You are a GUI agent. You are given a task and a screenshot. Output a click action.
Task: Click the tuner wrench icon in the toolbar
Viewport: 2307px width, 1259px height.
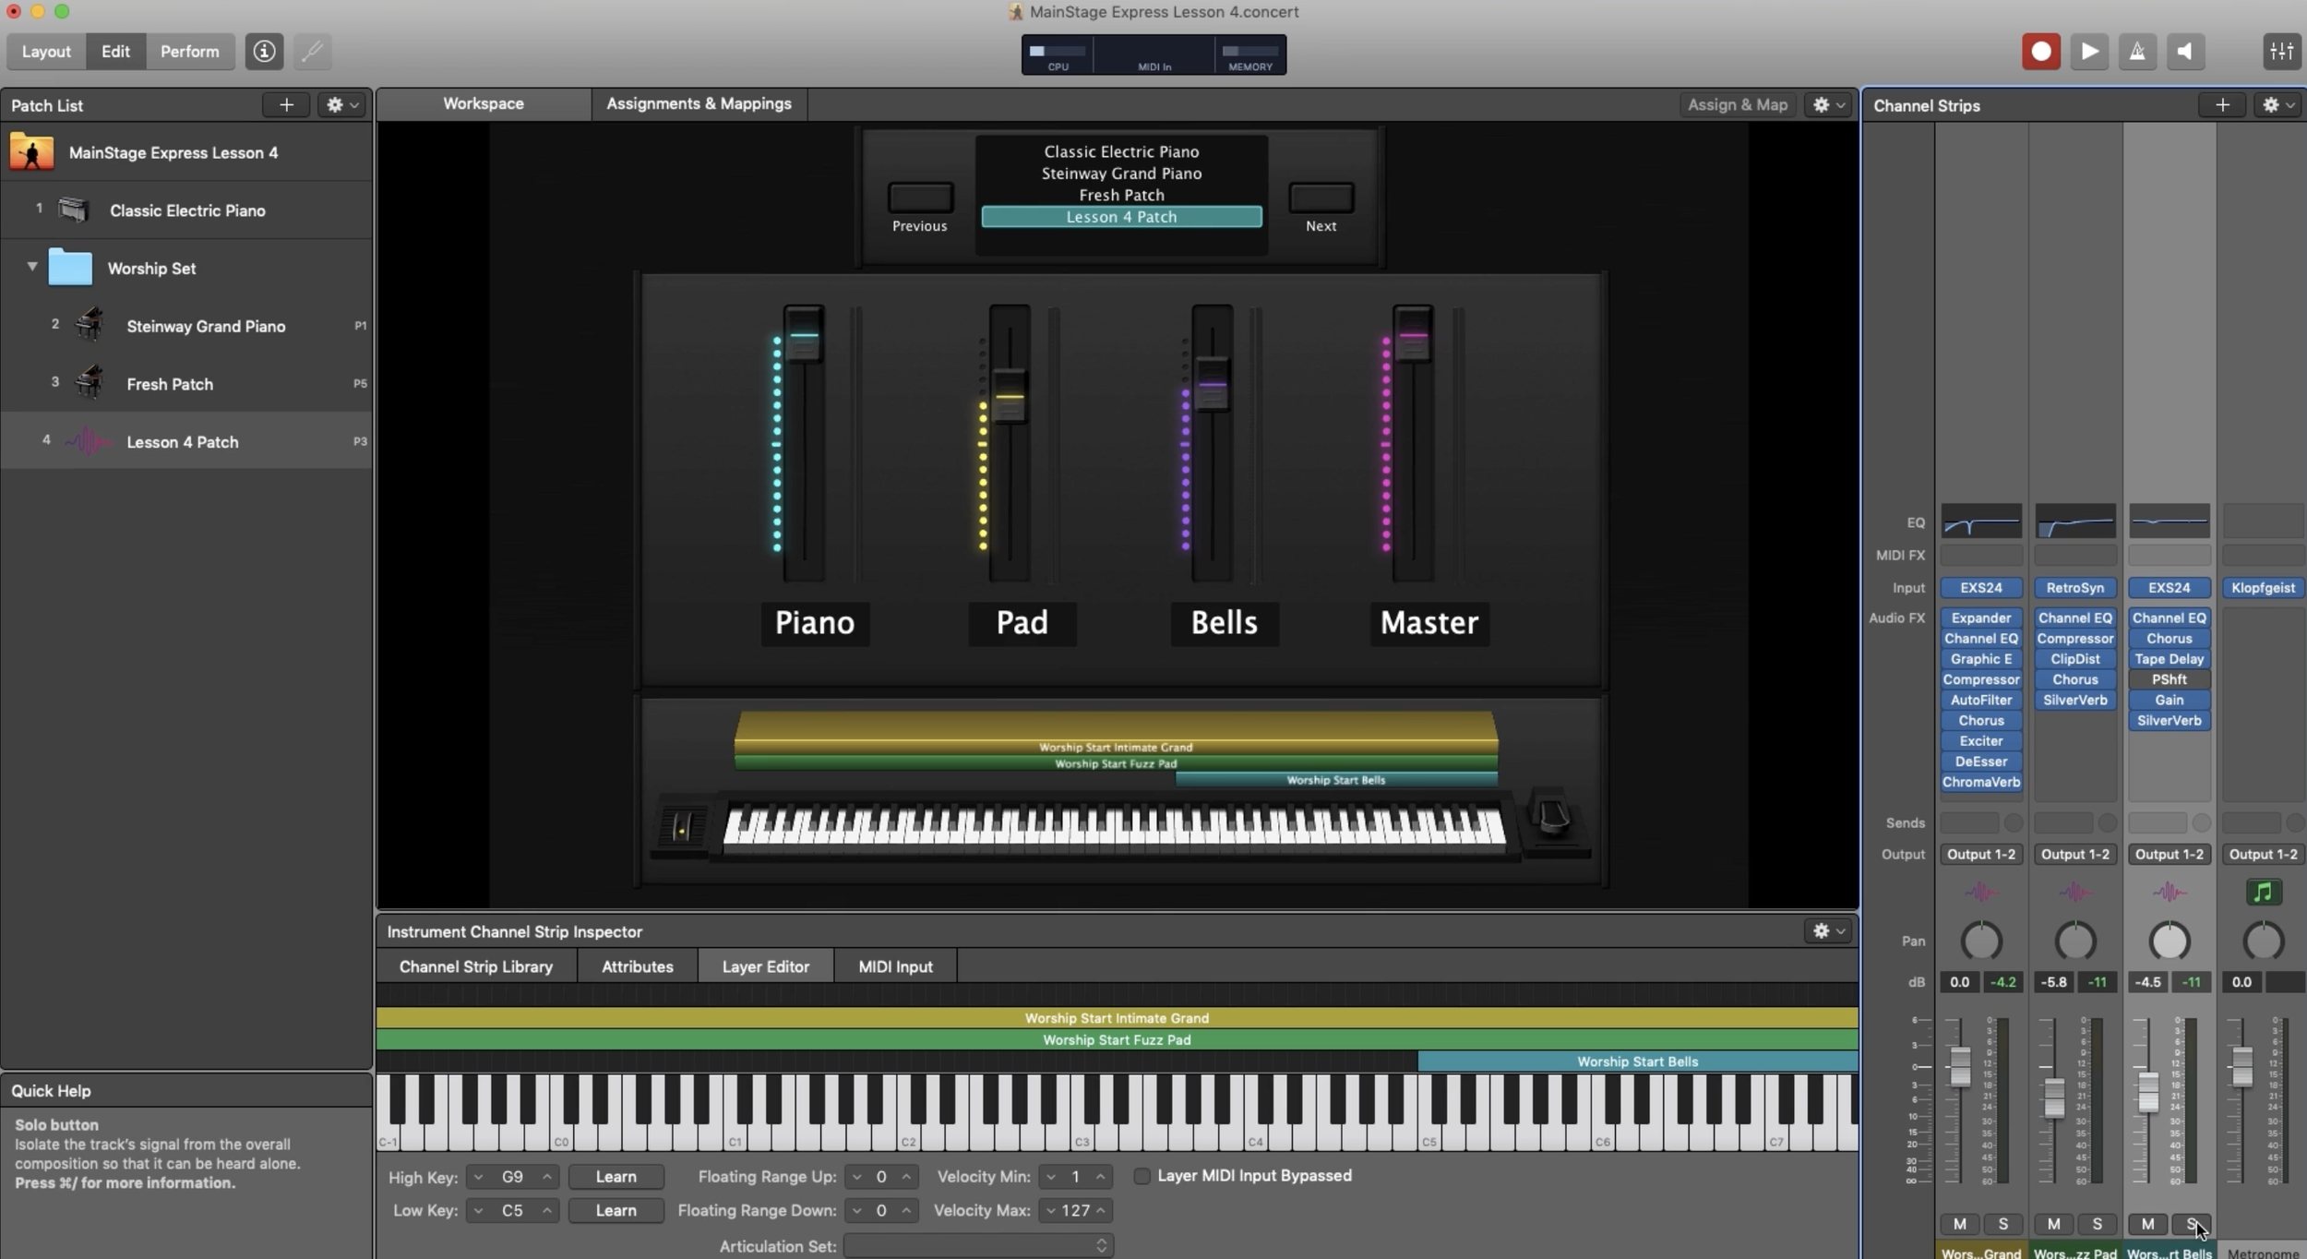click(x=312, y=52)
